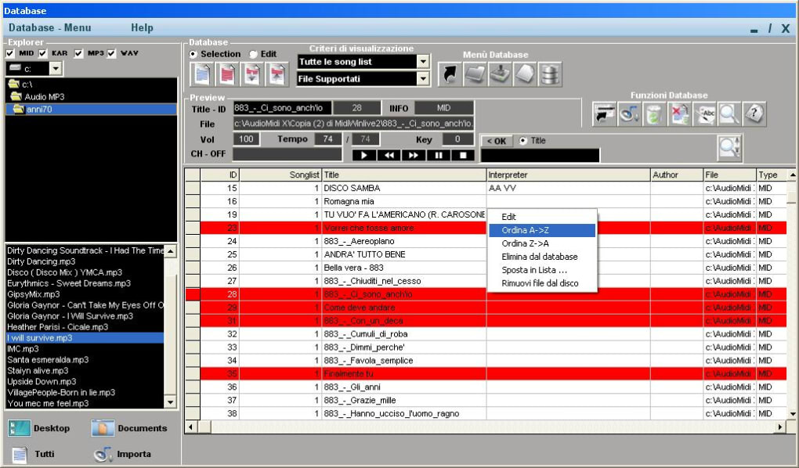Click the black curved arrow icon in Menù Database

450,74
